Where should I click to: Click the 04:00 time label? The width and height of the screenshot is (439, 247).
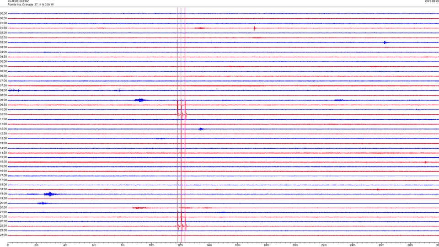click(3, 52)
